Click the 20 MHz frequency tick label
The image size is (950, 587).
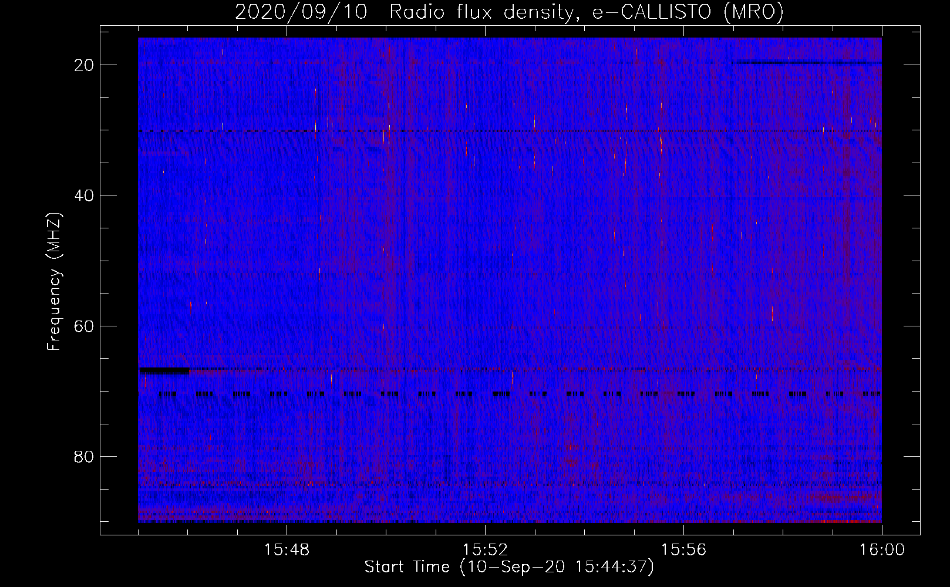(85, 65)
